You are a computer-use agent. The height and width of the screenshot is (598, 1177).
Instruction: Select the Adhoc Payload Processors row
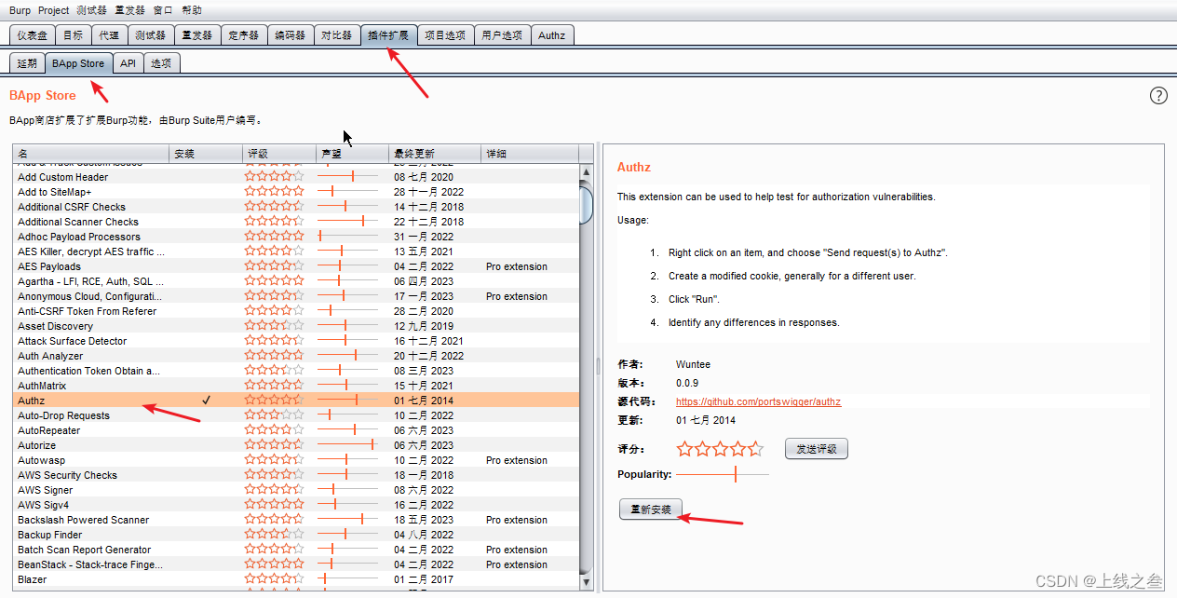(x=296, y=237)
